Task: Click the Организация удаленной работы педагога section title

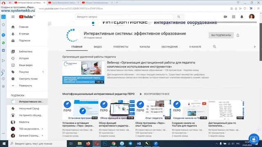Action: [x=89, y=57]
